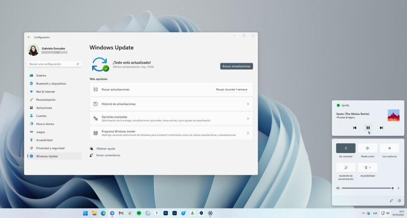Open Personalización settings section
The image size is (407, 218).
click(46, 100)
